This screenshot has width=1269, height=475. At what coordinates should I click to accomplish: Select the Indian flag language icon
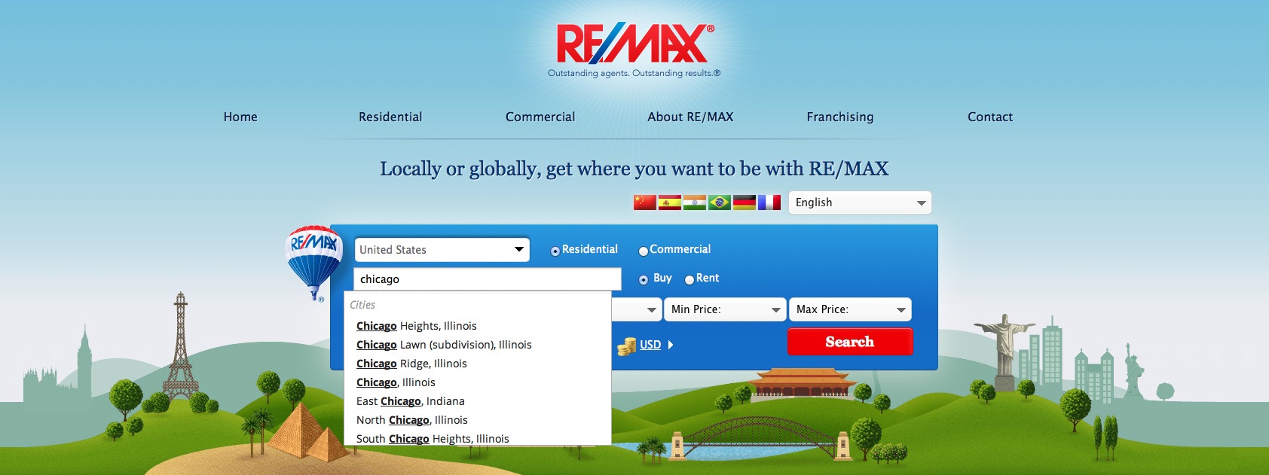point(694,202)
